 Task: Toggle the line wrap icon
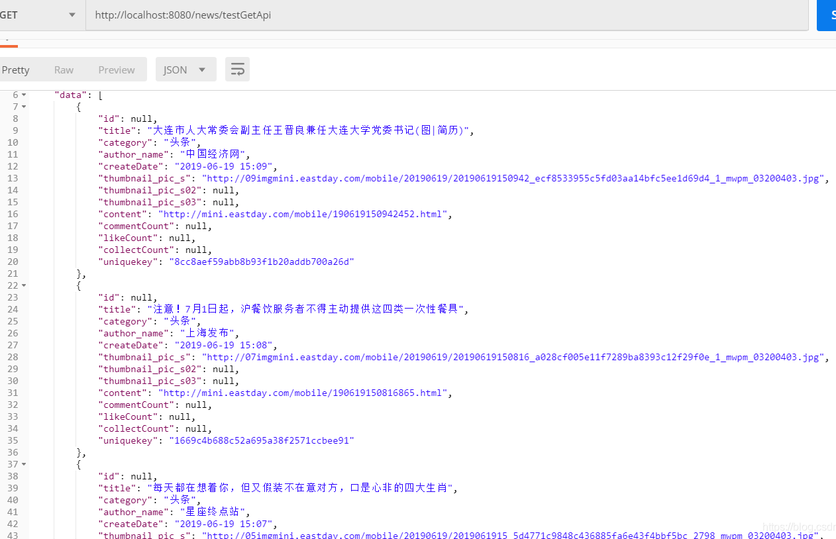(237, 69)
